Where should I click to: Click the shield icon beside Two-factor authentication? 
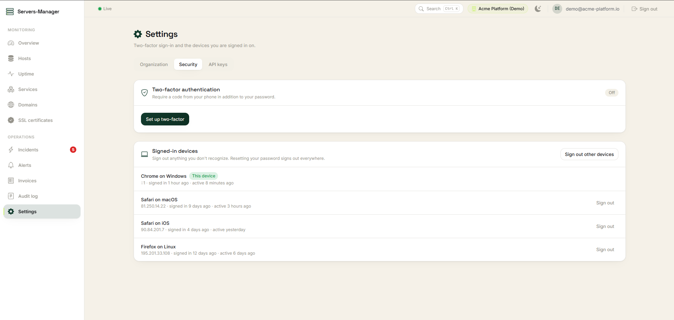click(x=145, y=93)
